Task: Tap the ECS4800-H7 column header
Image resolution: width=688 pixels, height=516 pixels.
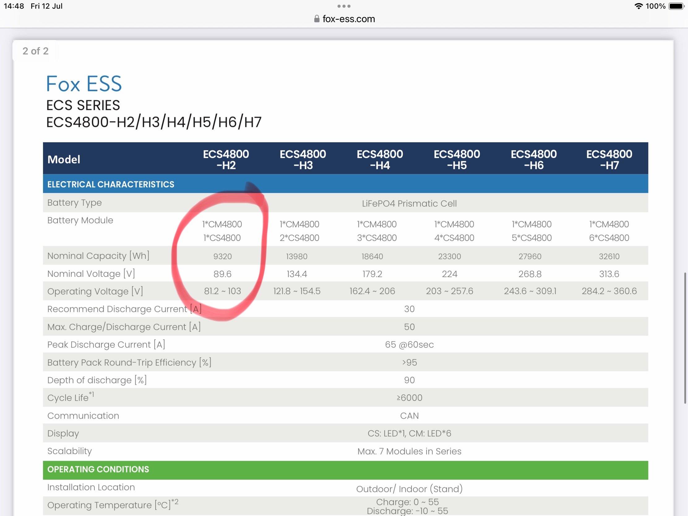Action: 609,159
